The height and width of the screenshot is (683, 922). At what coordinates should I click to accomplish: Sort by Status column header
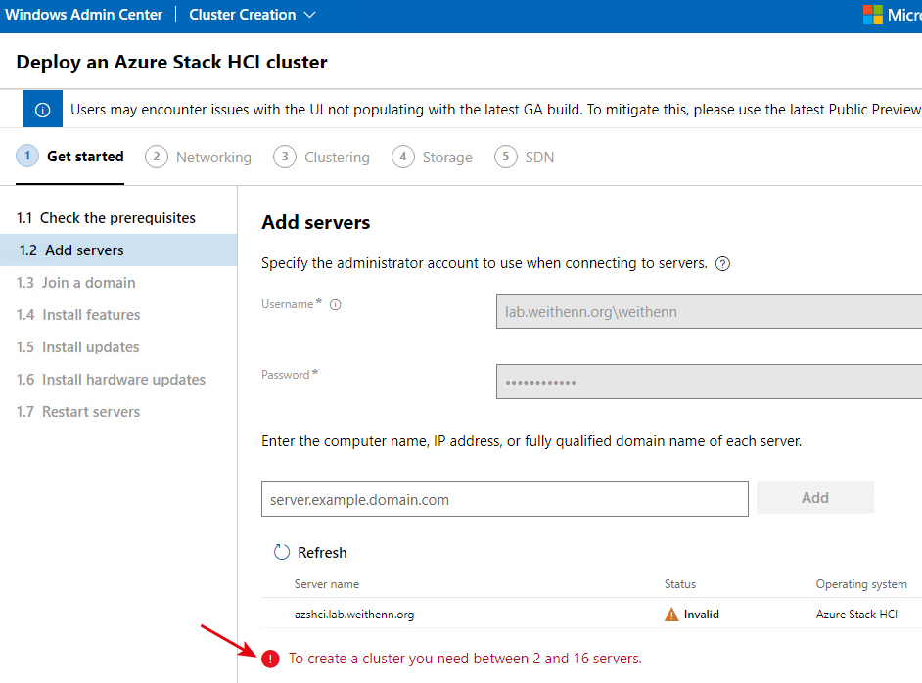tap(680, 584)
